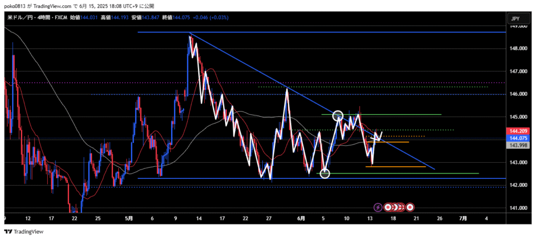Image resolution: width=536 pixels, height=239 pixels.
Task: Click the leftmost Japan flag event icon
Action: tap(388, 207)
